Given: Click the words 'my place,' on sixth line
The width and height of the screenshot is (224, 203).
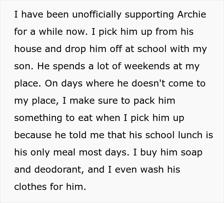Looking at the screenshot, I should coord(36,101).
